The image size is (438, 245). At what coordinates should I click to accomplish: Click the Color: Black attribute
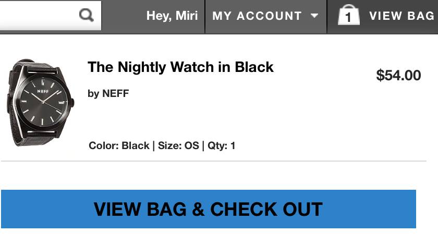(x=119, y=145)
